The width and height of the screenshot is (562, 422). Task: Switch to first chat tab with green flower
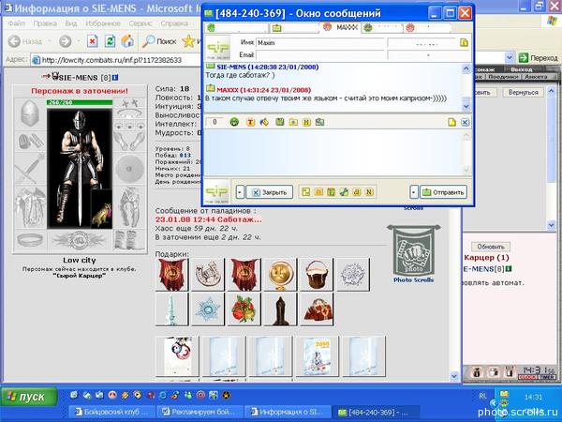coord(237,27)
